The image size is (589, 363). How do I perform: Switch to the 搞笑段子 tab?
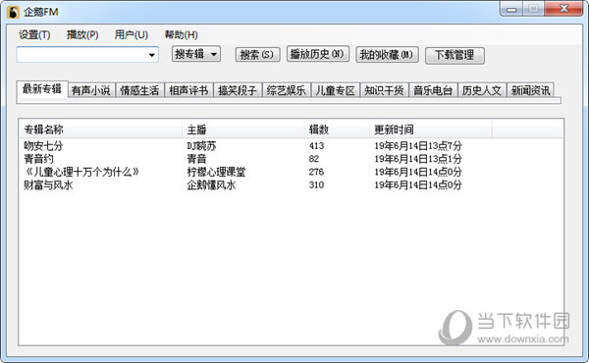(x=238, y=90)
